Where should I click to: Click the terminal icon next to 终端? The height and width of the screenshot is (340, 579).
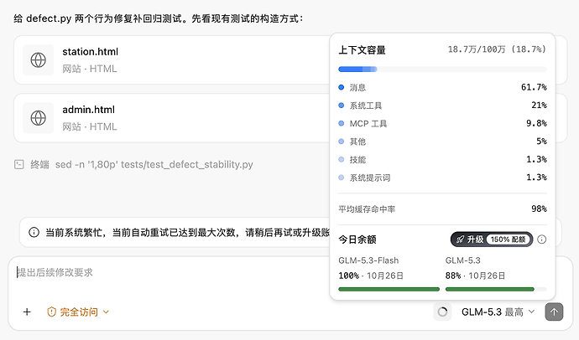(19, 164)
